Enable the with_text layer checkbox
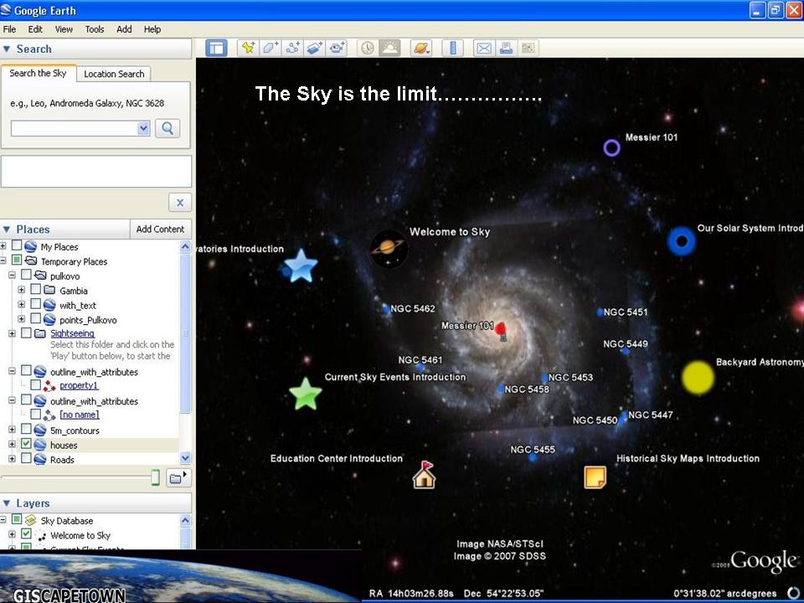Image resolution: width=804 pixels, height=603 pixels. click(x=35, y=305)
